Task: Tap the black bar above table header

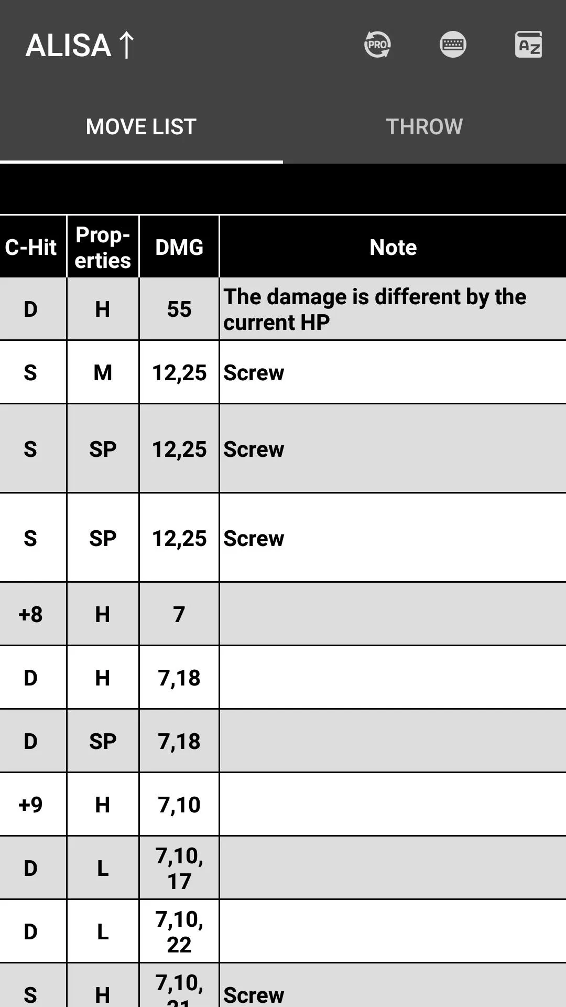Action: click(283, 189)
